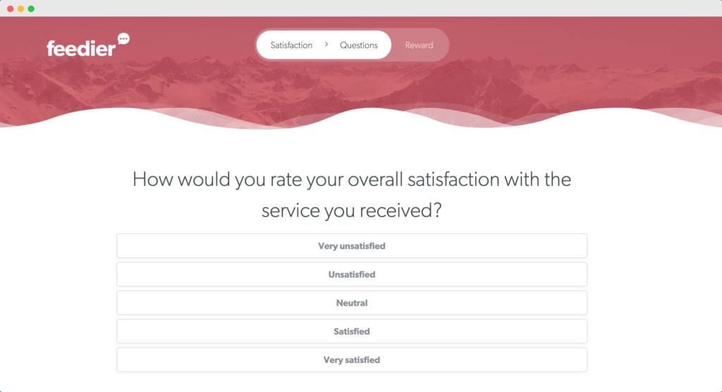The height and width of the screenshot is (392, 722).
Task: Open the Reward step
Action: pos(419,45)
